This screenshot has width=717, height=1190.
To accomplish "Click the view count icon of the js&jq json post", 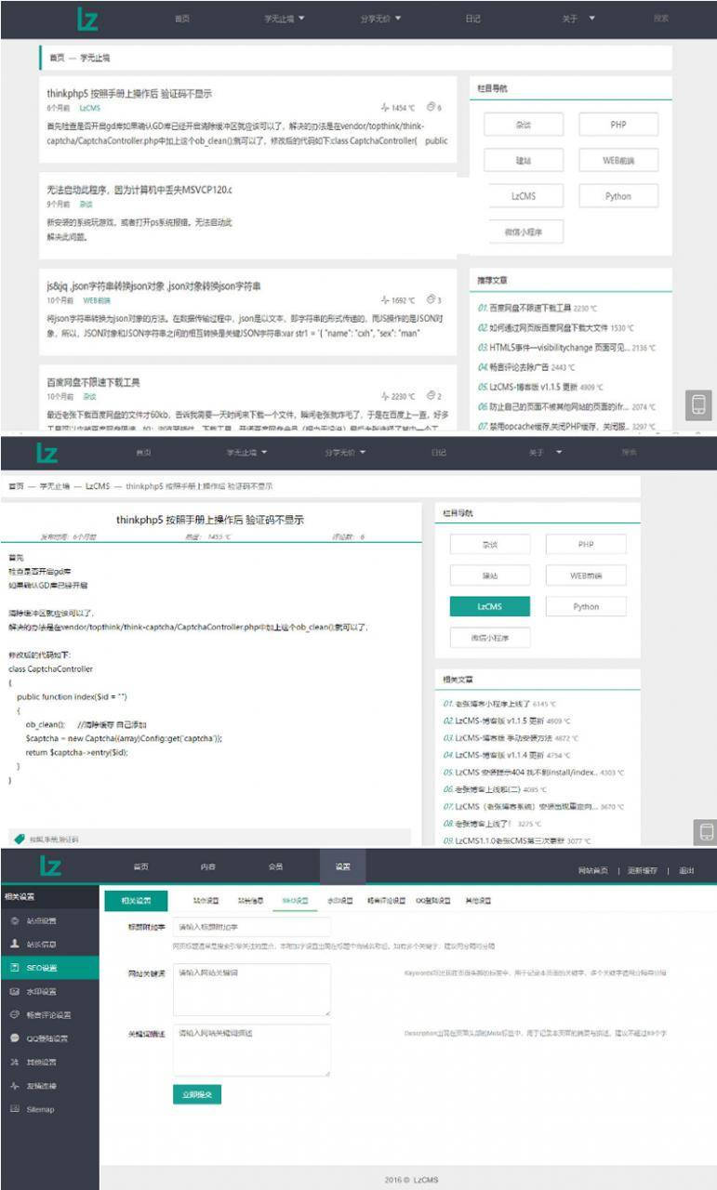I will coord(385,300).
